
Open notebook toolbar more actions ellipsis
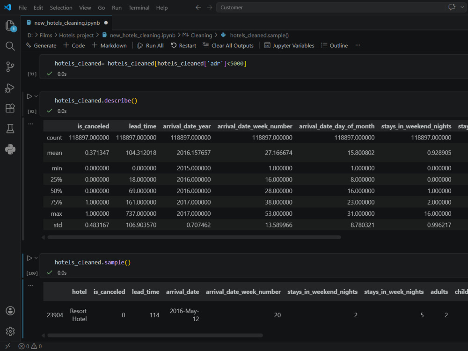[x=358, y=45]
